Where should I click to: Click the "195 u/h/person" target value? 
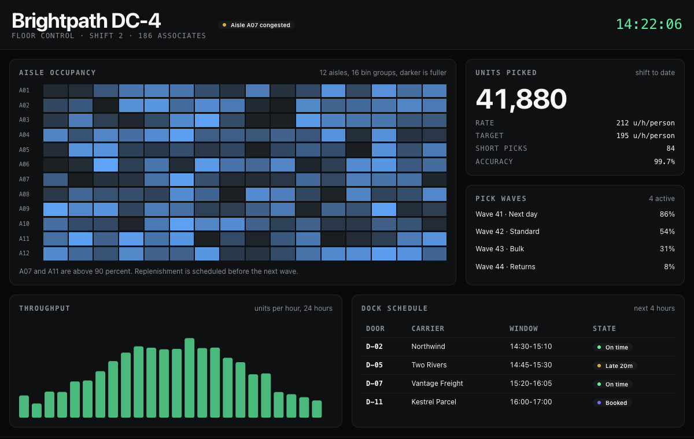645,136
